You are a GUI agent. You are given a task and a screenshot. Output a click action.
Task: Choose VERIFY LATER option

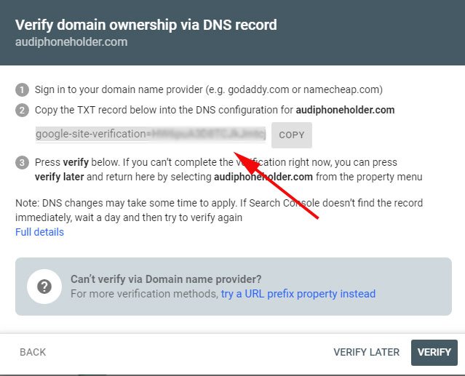pyautogui.click(x=366, y=352)
